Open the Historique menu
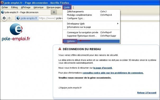This screenshot has height=100, width=160. coord(38,7)
